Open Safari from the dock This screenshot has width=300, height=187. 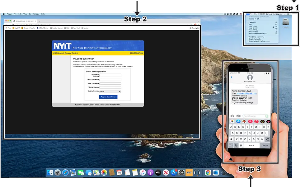[x=65, y=173]
